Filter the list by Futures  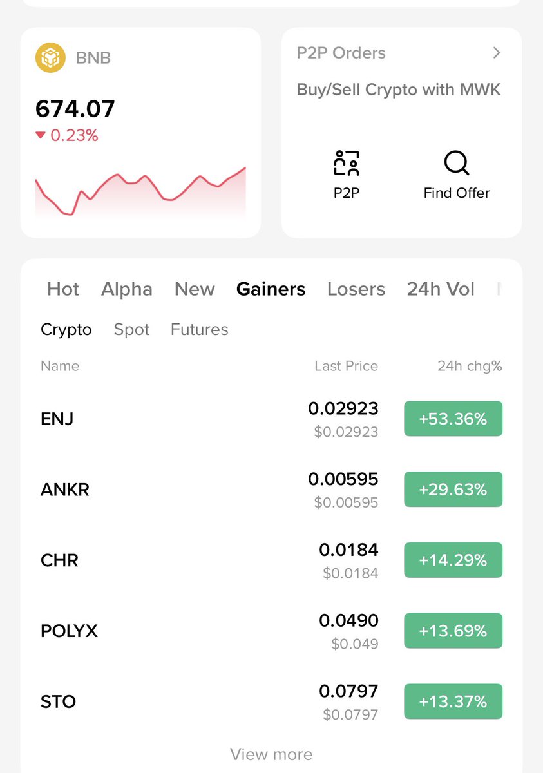pyautogui.click(x=199, y=330)
